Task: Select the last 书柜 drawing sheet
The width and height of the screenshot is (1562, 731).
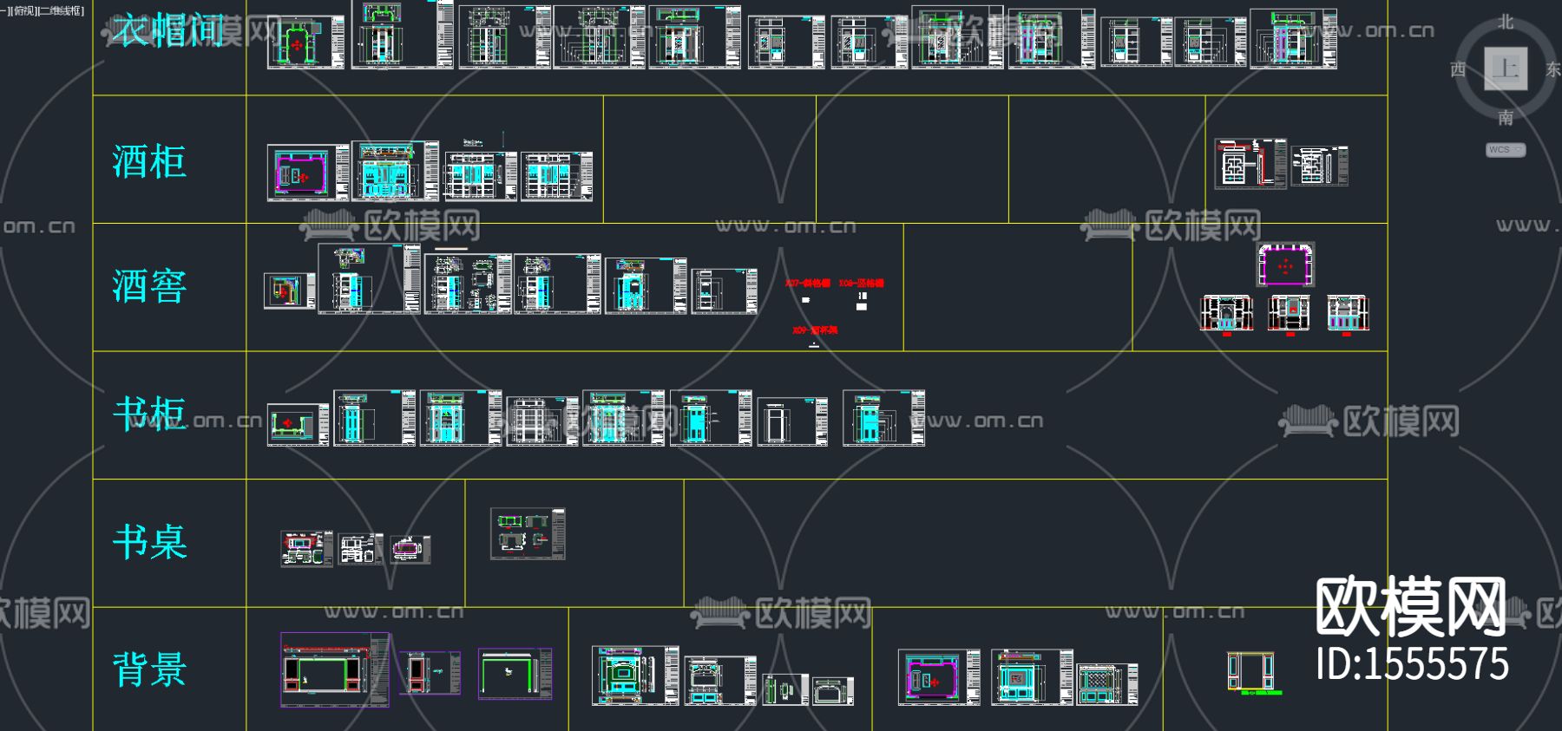Action: [883, 418]
